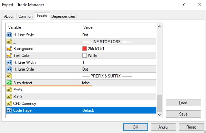Click the vertical scrollbar thumb
Image resolution: width=206 pixels, height=133 pixels.
(x=159, y=103)
